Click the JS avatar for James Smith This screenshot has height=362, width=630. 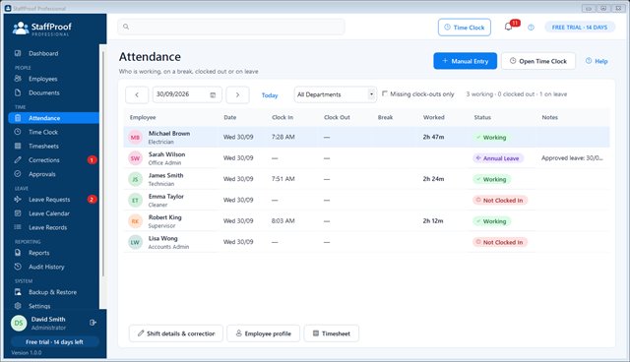pyautogui.click(x=135, y=179)
